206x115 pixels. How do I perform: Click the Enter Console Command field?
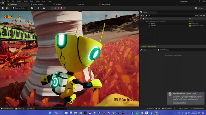[x=51, y=109]
